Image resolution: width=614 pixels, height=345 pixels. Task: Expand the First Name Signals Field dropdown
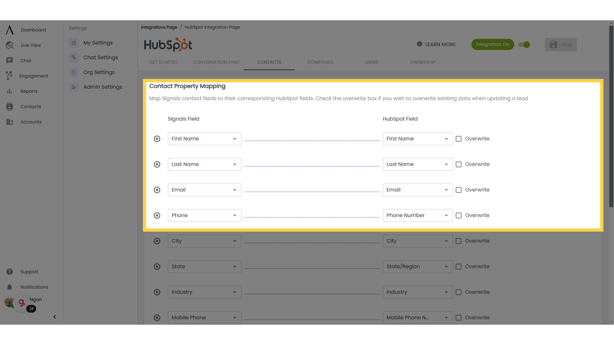pos(234,139)
